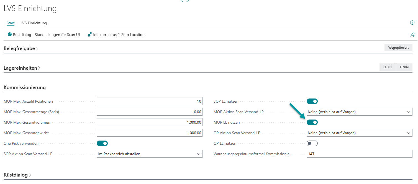Edit the MOP Max. Gesamtvolumen field

point(150,122)
